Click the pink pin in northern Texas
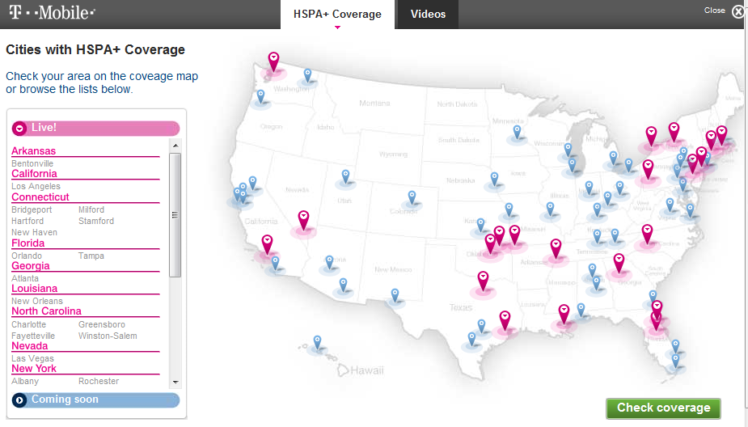 coord(484,281)
